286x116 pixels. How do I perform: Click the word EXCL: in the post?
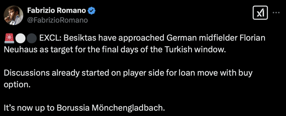pos(48,39)
